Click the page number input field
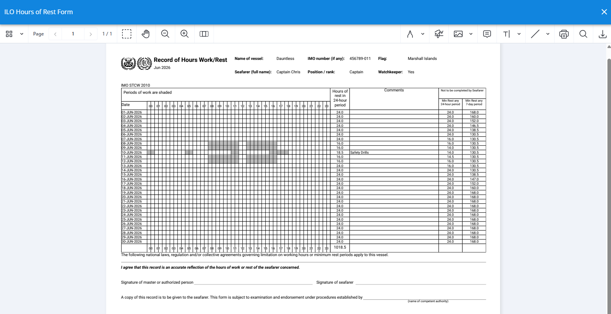Viewport: 611px width, 314px height. point(73,34)
